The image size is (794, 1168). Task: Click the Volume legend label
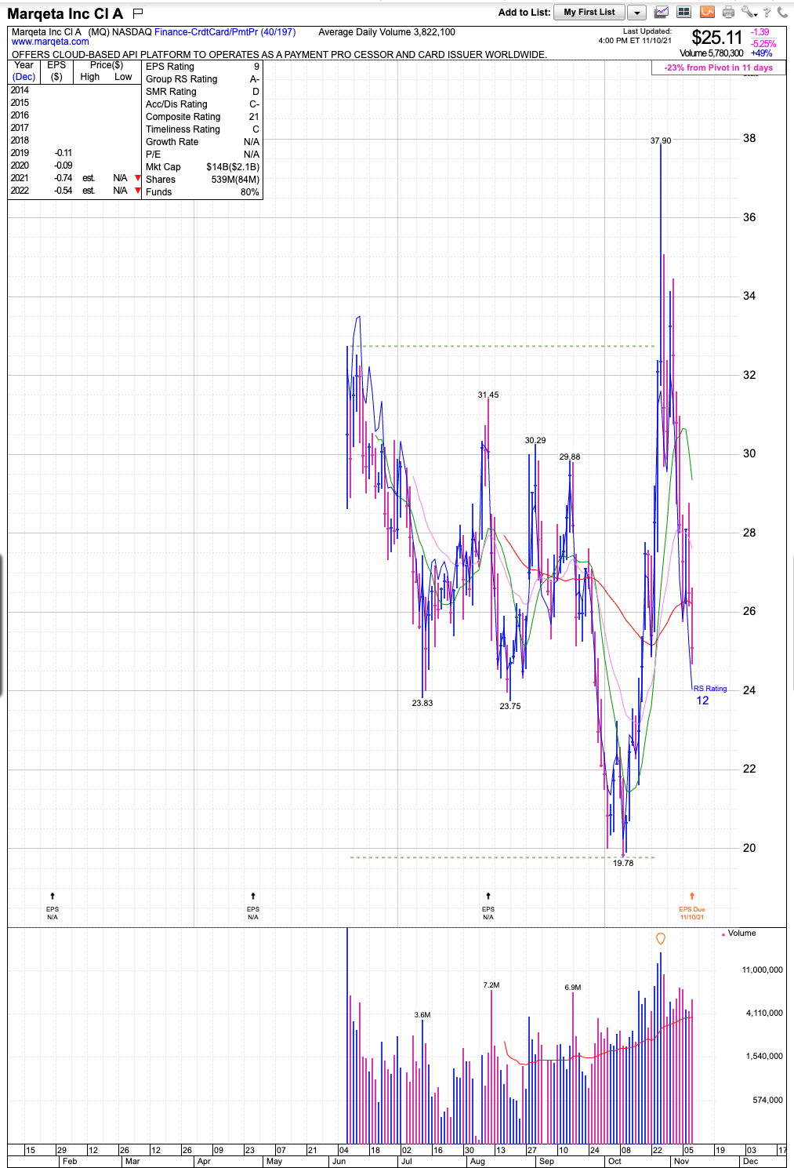[741, 933]
